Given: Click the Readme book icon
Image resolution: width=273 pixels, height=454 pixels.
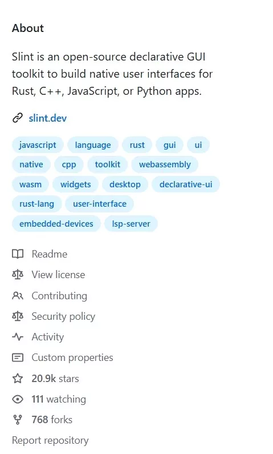Looking at the screenshot, I should 18,254.
